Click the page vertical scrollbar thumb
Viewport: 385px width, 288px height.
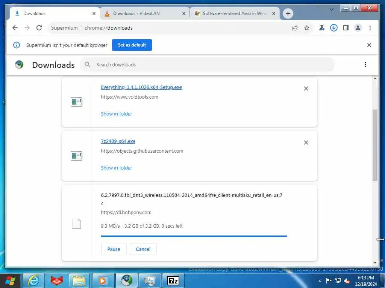coord(375,145)
